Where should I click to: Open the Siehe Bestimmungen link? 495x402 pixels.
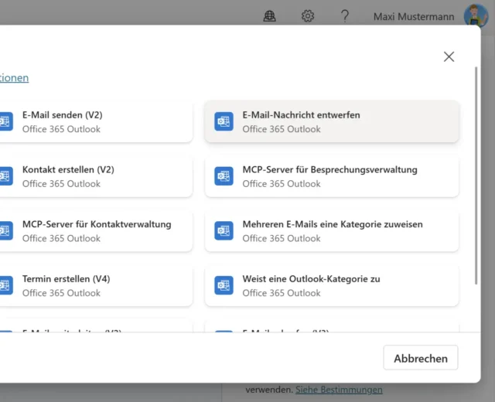[339, 390]
